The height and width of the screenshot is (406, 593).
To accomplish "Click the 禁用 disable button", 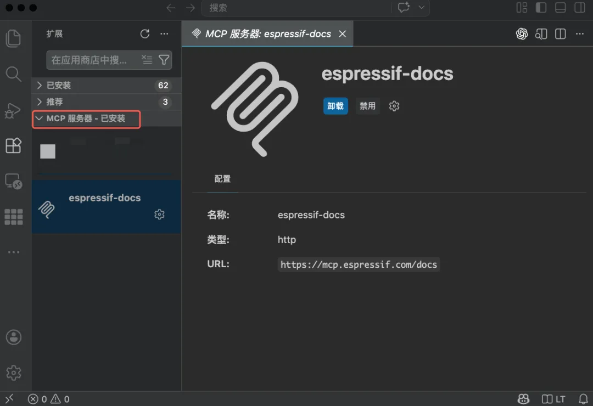I will click(x=367, y=106).
